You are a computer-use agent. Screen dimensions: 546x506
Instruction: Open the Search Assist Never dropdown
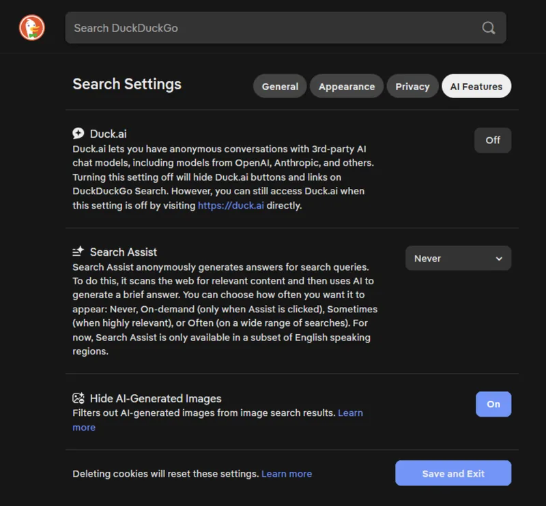coord(458,258)
